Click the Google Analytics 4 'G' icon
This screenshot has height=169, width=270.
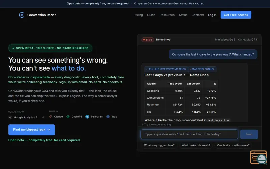(x=10, y=117)
